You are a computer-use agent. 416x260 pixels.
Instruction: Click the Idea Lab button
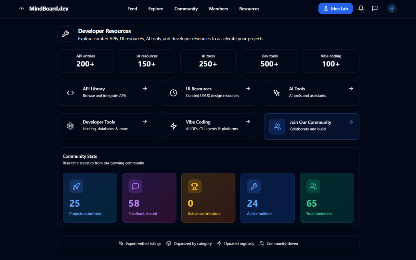(x=335, y=8)
